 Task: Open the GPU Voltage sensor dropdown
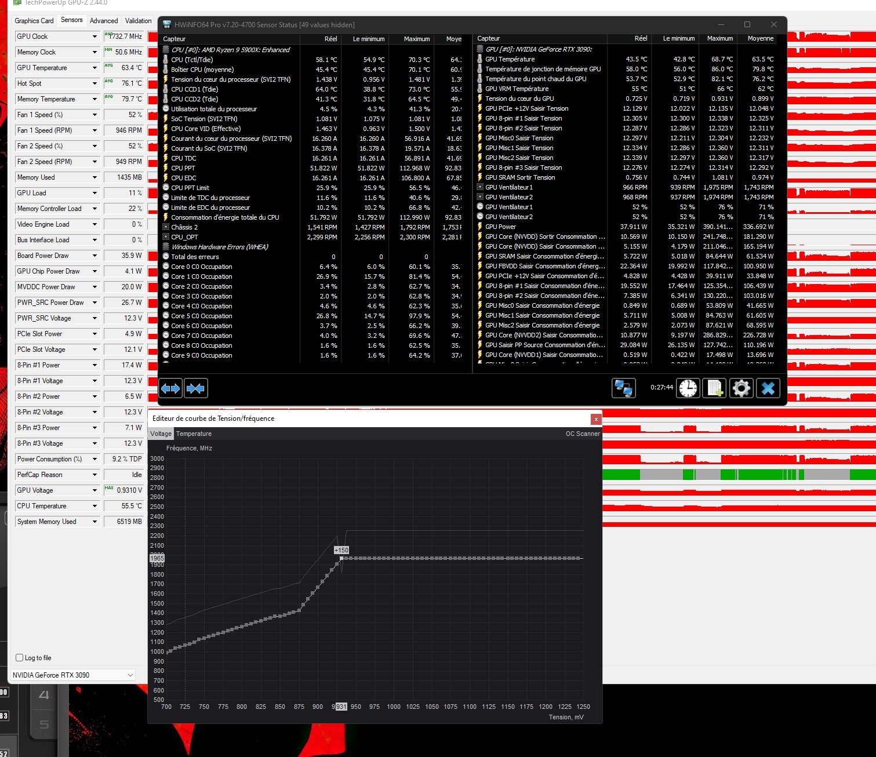[94, 490]
